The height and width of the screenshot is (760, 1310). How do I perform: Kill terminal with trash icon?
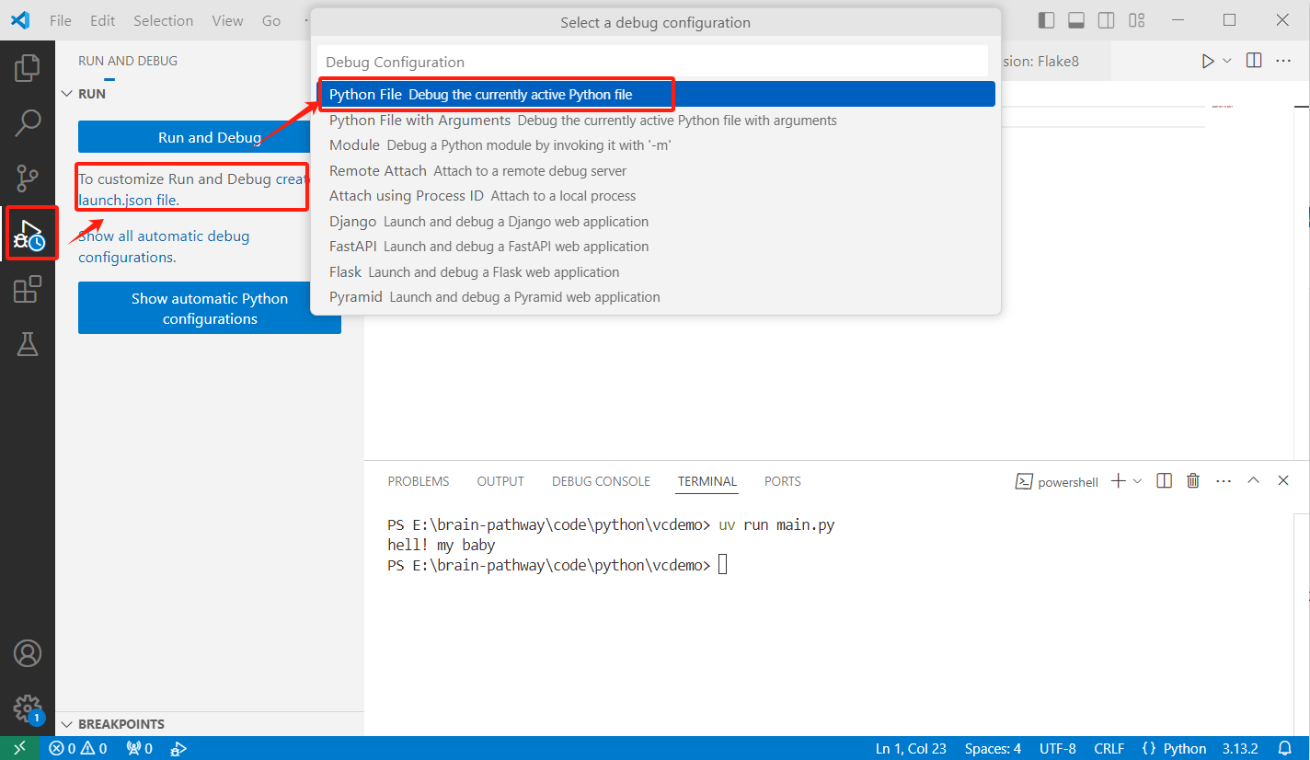(1193, 480)
